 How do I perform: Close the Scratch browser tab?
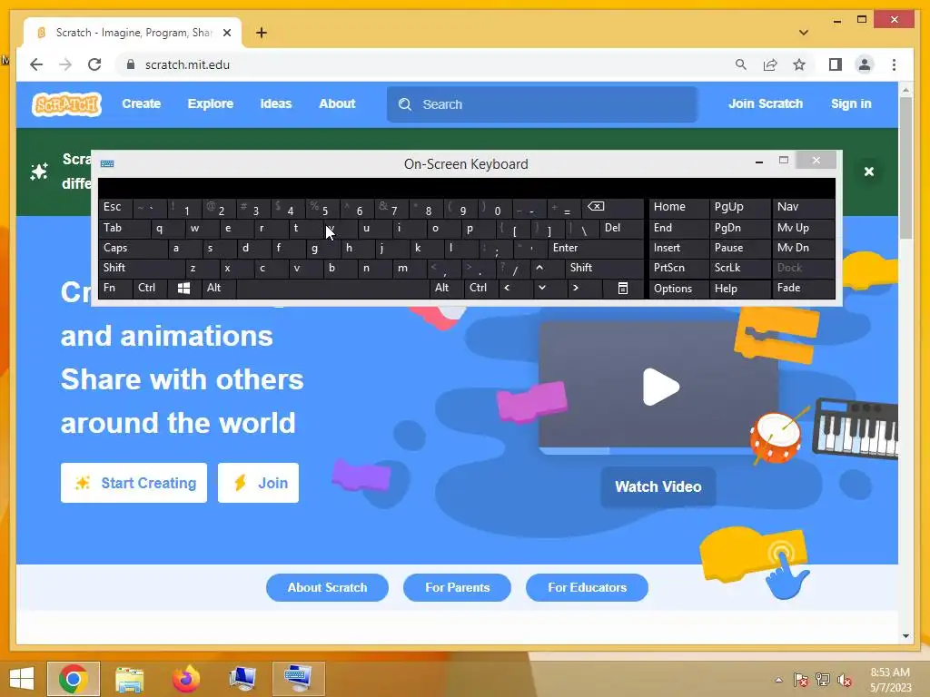(226, 33)
